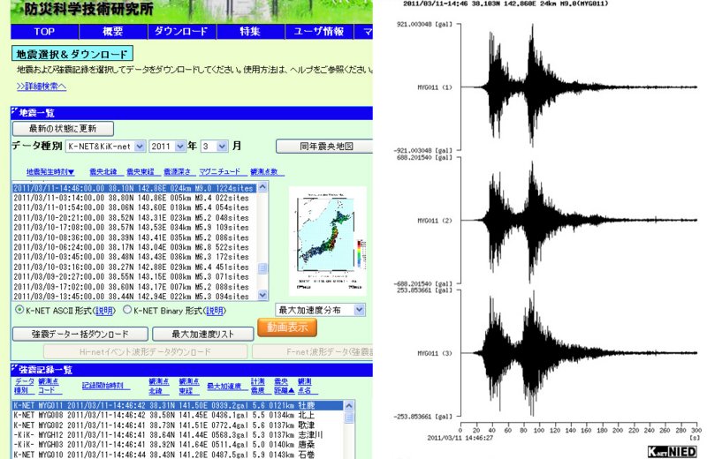Sort records by 記録開始時刻 header
This screenshot has height=459, width=707.
[x=105, y=386]
